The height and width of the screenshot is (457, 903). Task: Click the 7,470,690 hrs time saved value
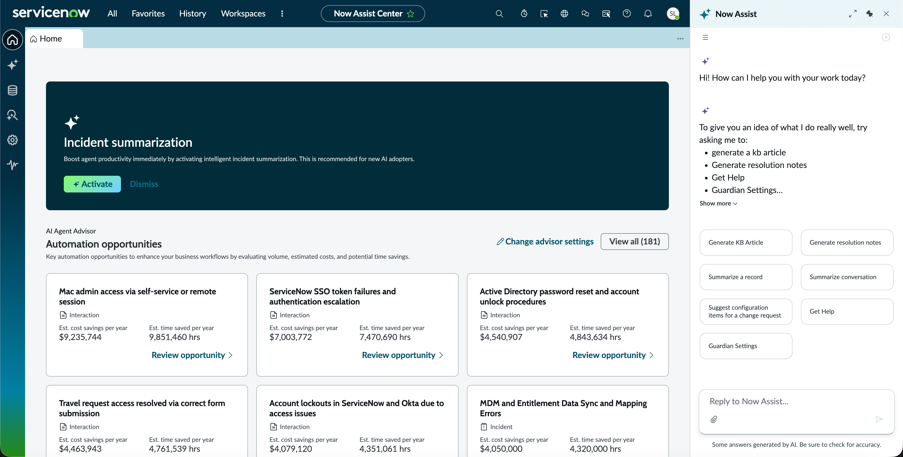pyautogui.click(x=385, y=337)
